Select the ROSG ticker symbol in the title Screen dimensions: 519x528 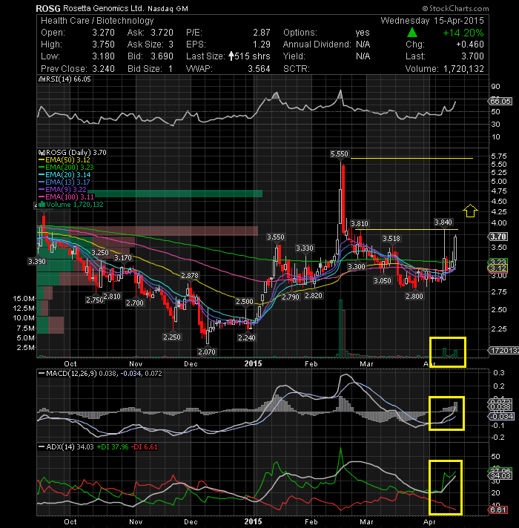pyautogui.click(x=49, y=8)
